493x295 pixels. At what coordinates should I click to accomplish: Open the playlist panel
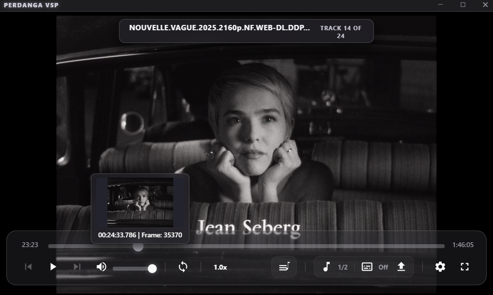pyautogui.click(x=284, y=267)
